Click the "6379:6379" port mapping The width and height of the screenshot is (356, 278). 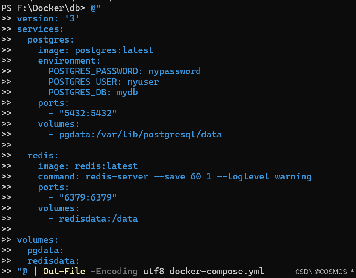[88, 197]
